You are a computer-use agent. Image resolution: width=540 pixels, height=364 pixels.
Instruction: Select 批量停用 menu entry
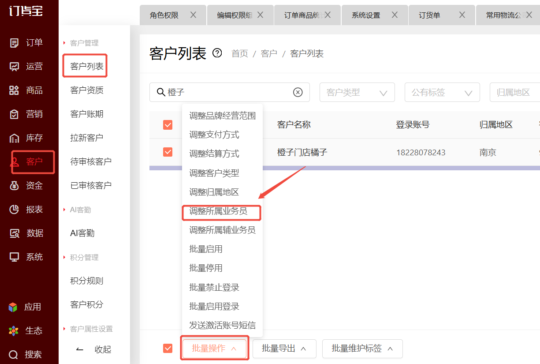[222, 268]
